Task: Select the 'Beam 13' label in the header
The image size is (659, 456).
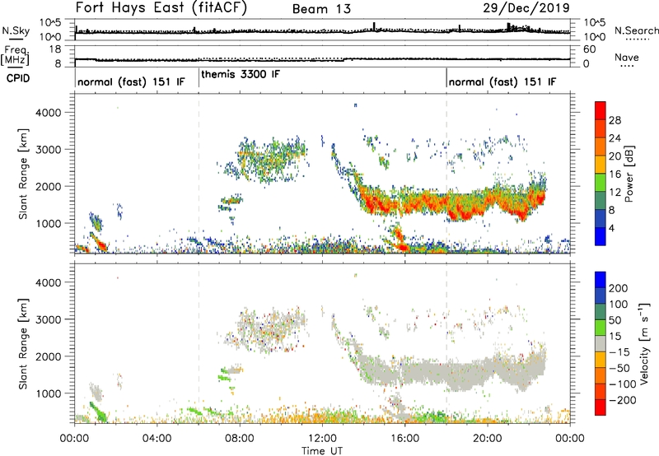Action: click(321, 9)
